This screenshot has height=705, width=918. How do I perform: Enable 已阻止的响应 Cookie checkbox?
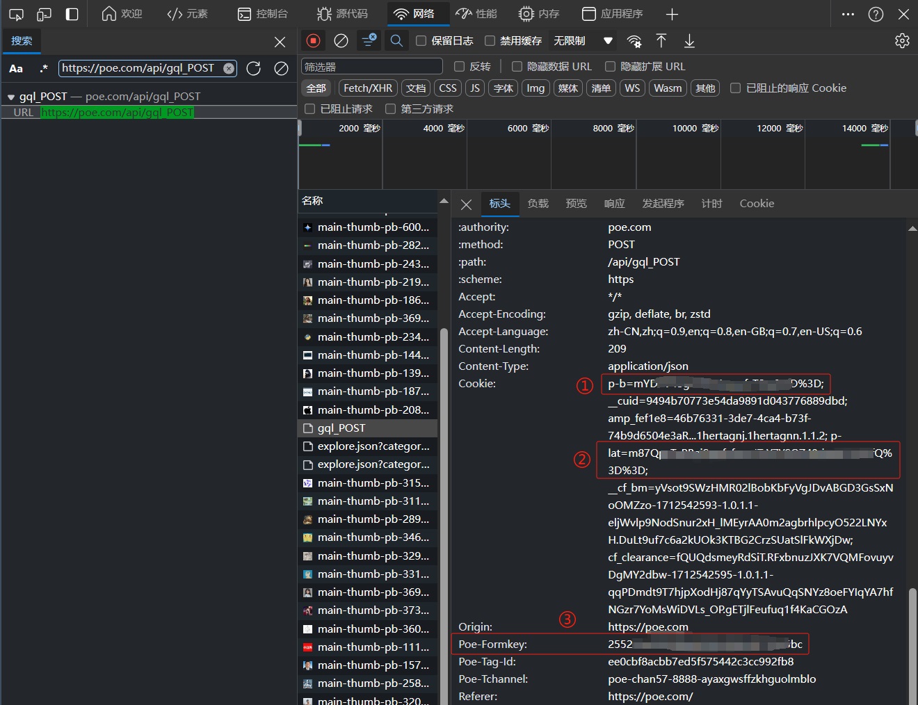pyautogui.click(x=735, y=88)
